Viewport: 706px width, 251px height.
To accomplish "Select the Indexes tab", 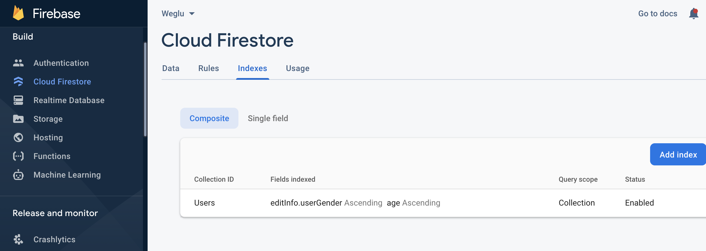I will (252, 68).
